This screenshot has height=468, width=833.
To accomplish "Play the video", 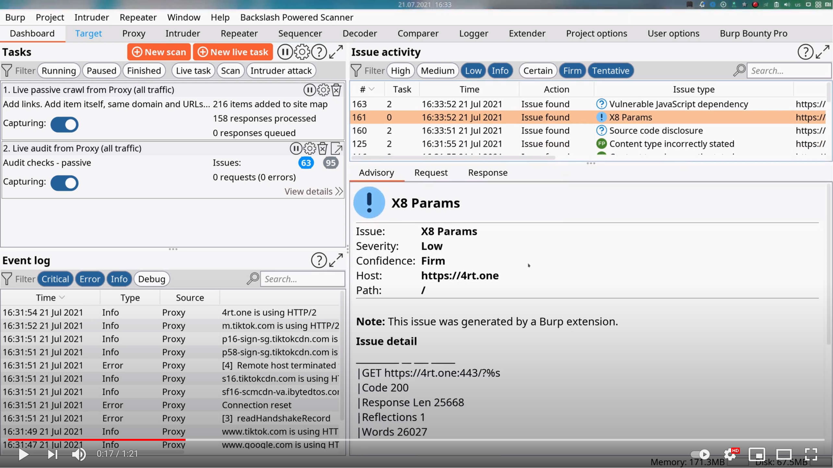I will [x=23, y=454].
